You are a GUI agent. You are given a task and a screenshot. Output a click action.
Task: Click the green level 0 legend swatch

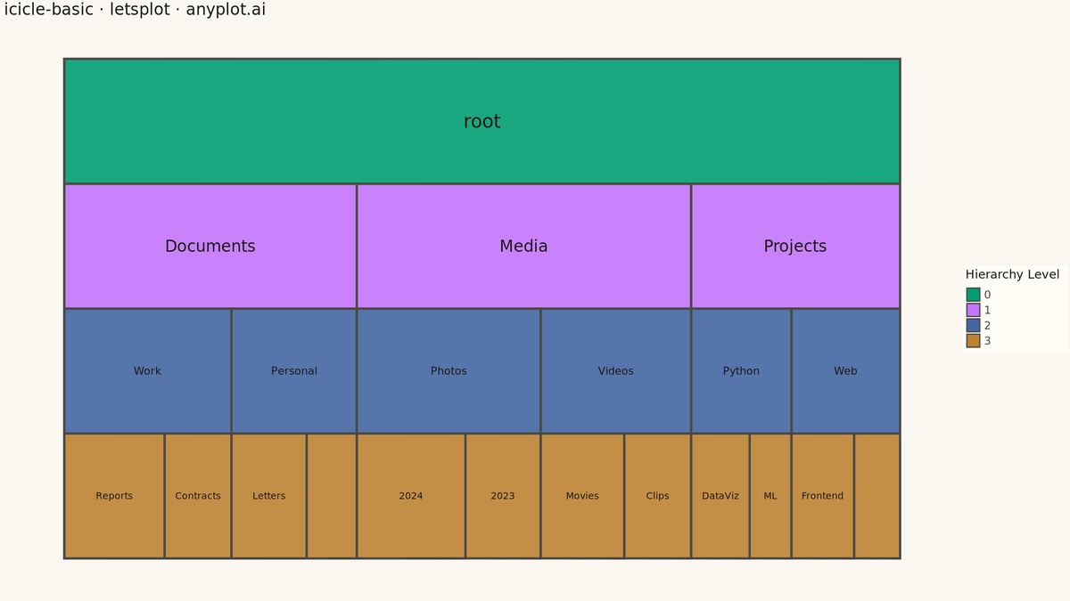973,295
